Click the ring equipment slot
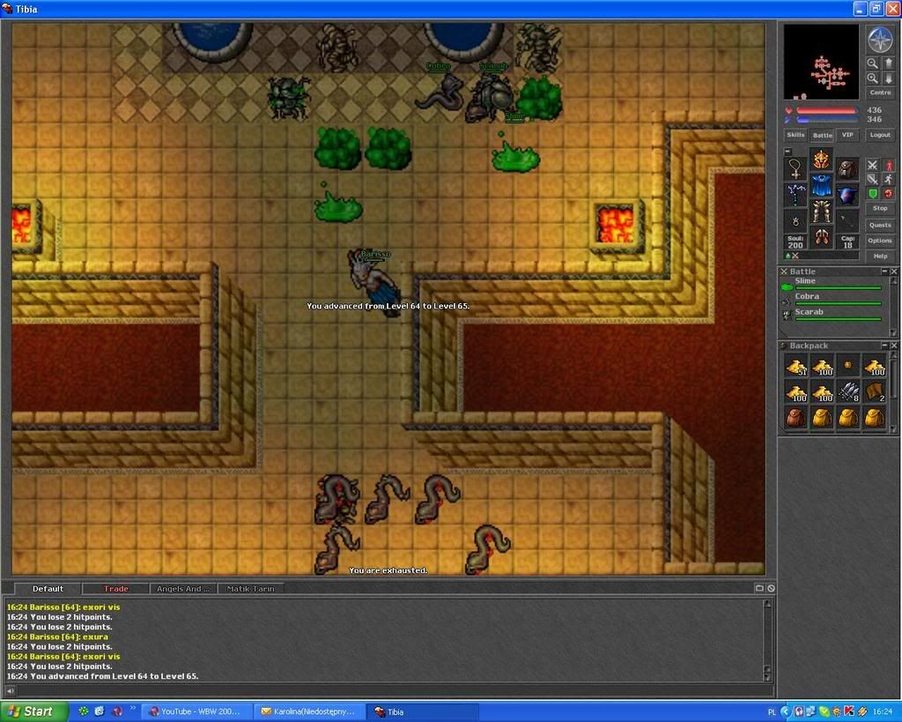The height and width of the screenshot is (722, 902). 795,220
